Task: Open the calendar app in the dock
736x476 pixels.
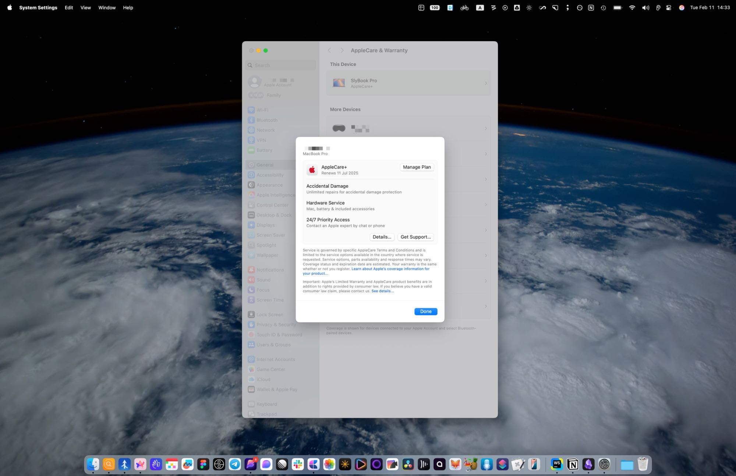Action: [172, 464]
